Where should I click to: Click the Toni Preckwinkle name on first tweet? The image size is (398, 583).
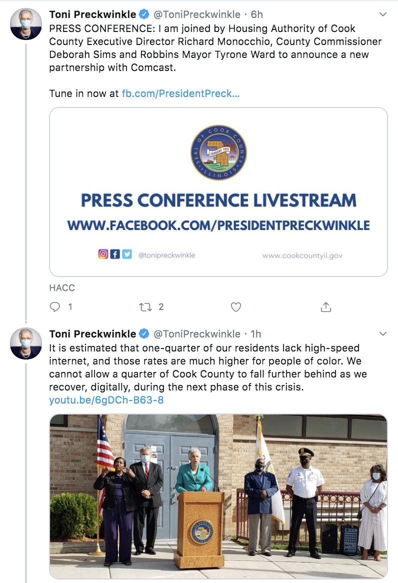[92, 14]
